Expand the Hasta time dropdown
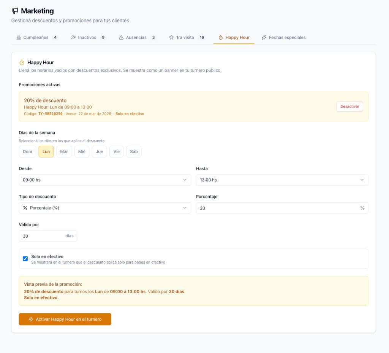This screenshot has height=353, width=389. (282, 180)
